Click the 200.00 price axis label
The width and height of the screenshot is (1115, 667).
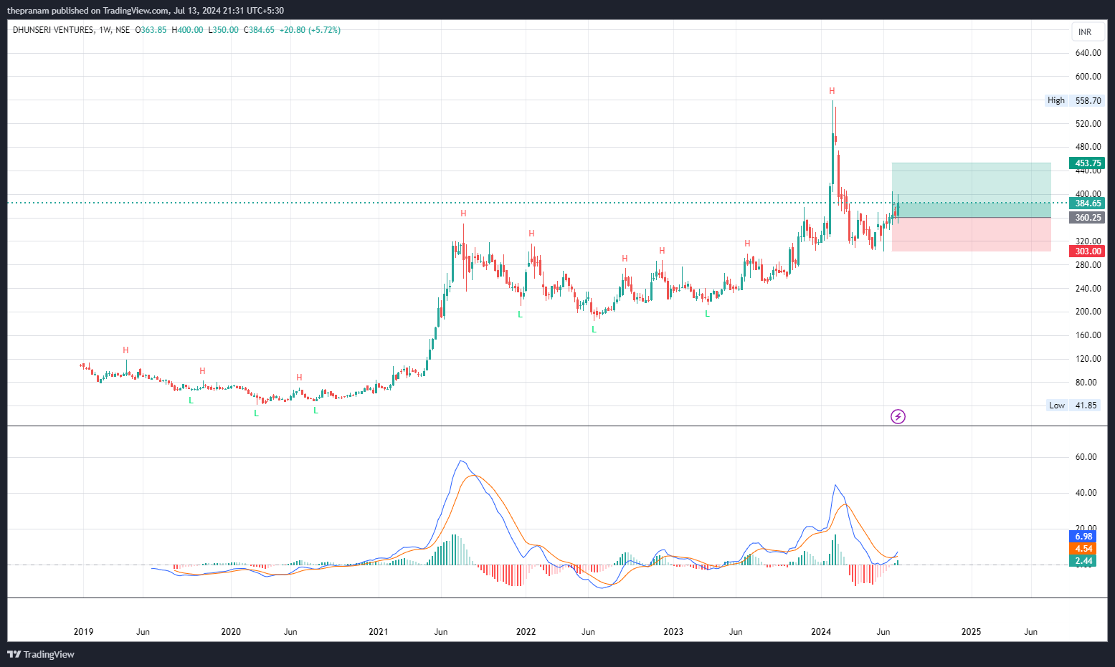coord(1088,312)
